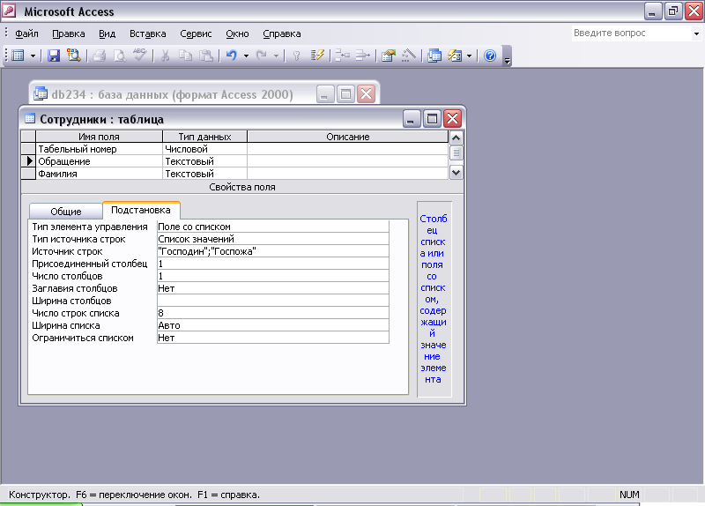The height and width of the screenshot is (506, 705).
Task: Click the 'Список значений' row source type field
Action: (x=272, y=239)
